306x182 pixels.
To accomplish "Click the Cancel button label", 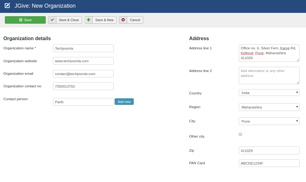I will coord(135,20).
